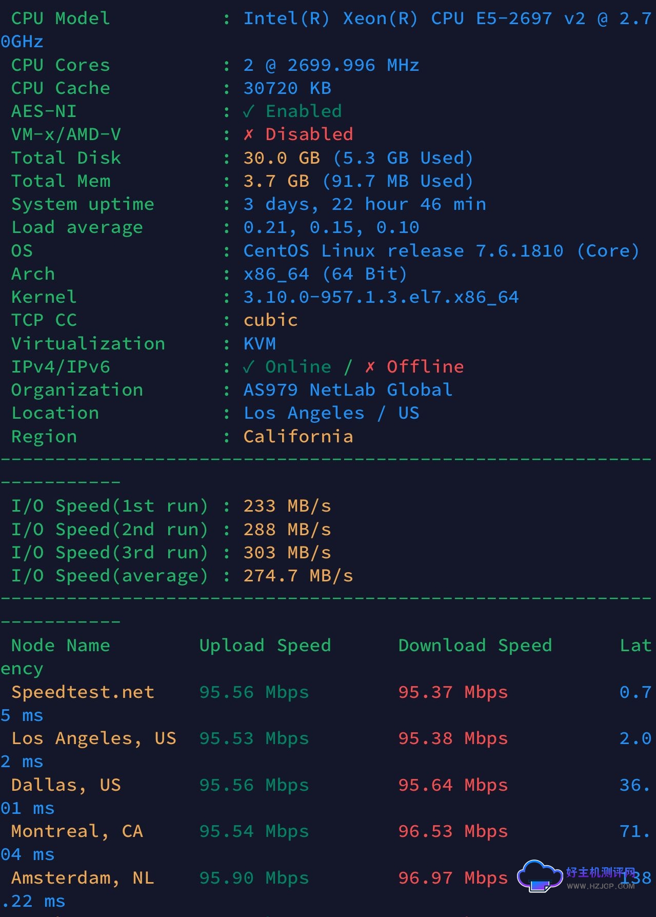Select the I/O Speed average value 274.7 MB/s
This screenshot has width=656, height=917.
coord(298,576)
